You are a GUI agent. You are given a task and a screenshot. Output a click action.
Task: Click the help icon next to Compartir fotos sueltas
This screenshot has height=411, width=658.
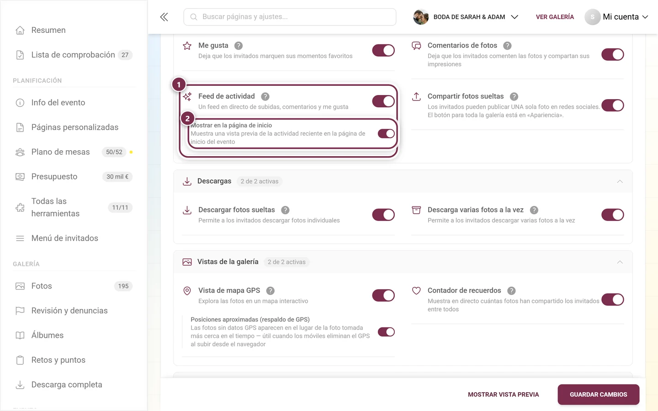514,96
